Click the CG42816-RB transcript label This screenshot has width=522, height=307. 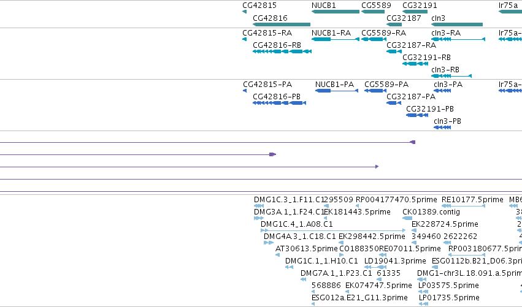(277, 45)
